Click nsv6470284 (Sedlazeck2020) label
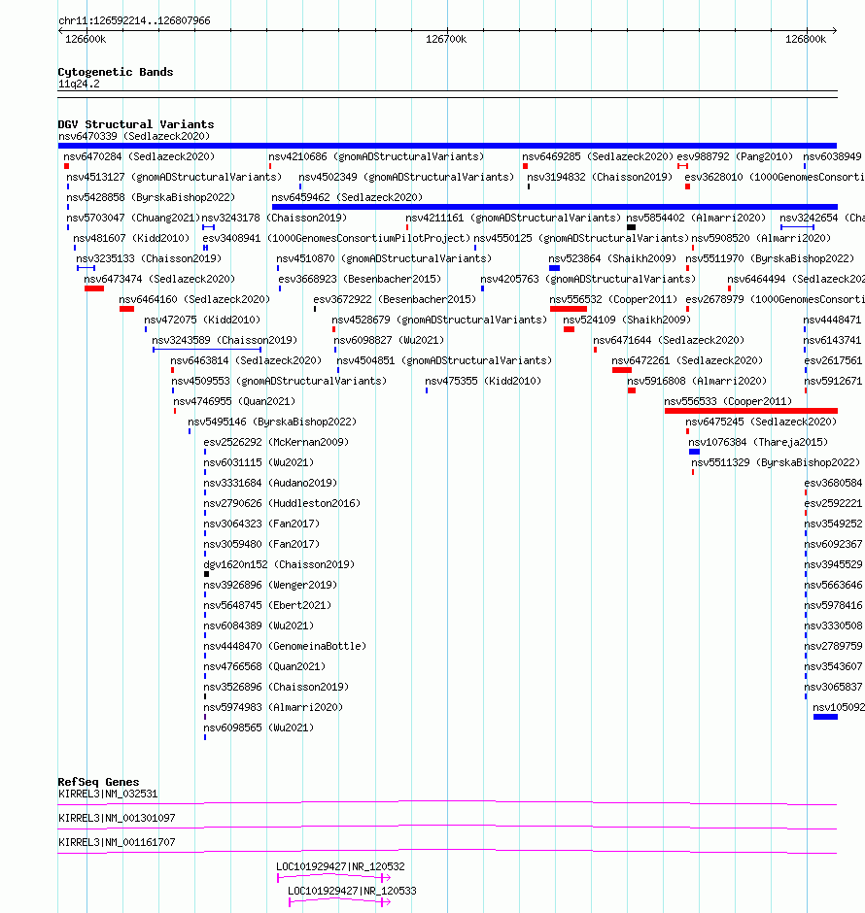Screen dimensions: 865x913 click(x=139, y=156)
